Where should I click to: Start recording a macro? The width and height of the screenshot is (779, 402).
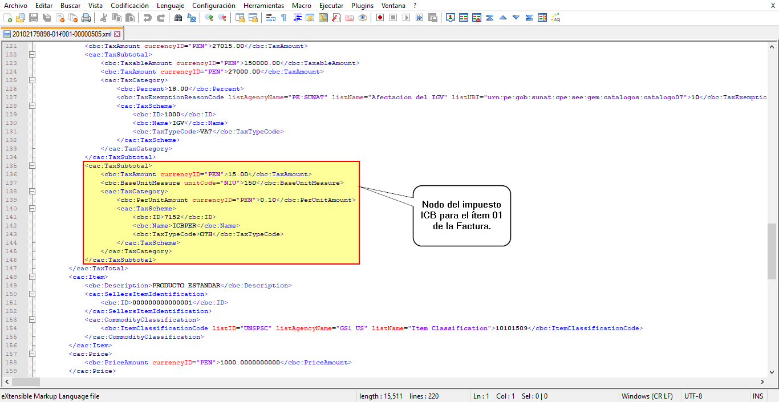click(x=379, y=18)
